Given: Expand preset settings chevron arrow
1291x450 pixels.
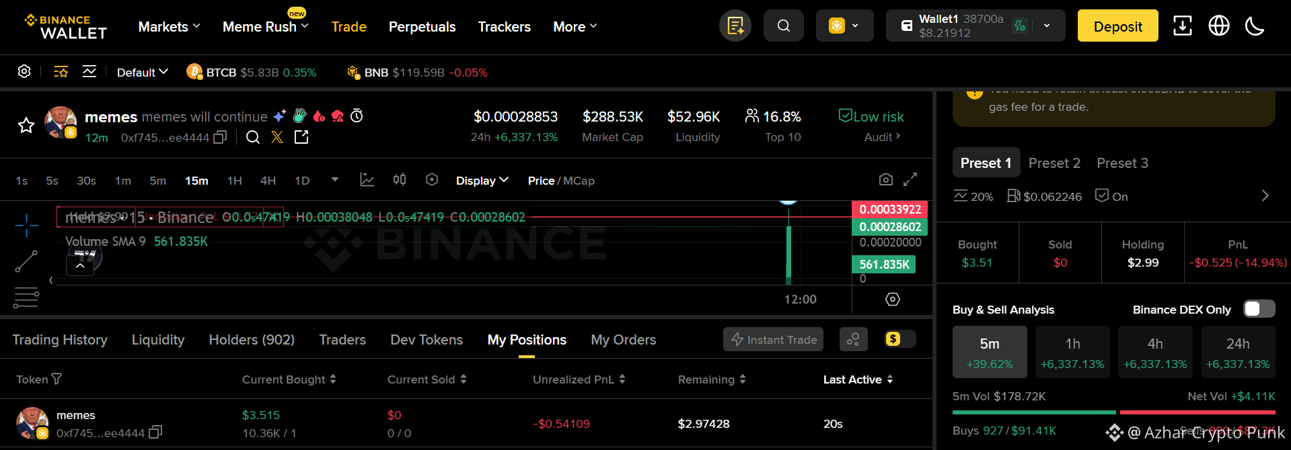Looking at the screenshot, I should pos(1265,195).
